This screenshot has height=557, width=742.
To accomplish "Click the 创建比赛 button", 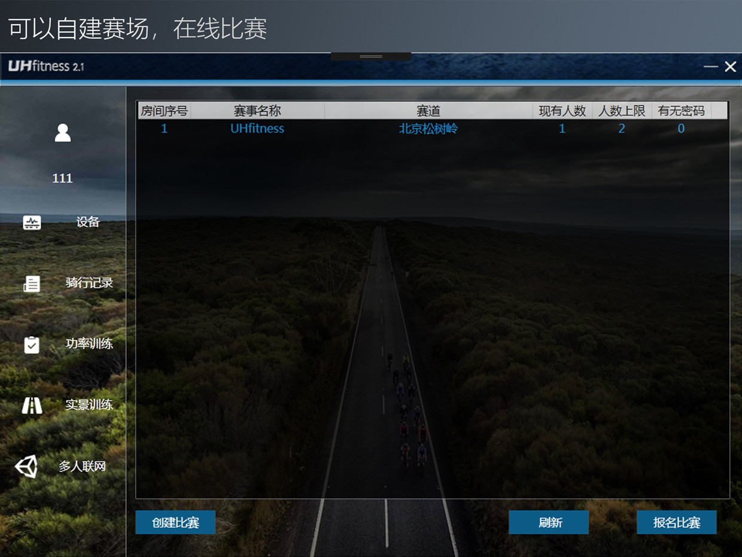I will pyautogui.click(x=175, y=522).
